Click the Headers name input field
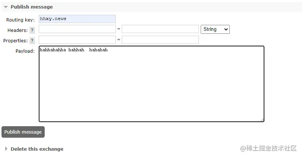This screenshot has width=302, height=157. (77, 29)
